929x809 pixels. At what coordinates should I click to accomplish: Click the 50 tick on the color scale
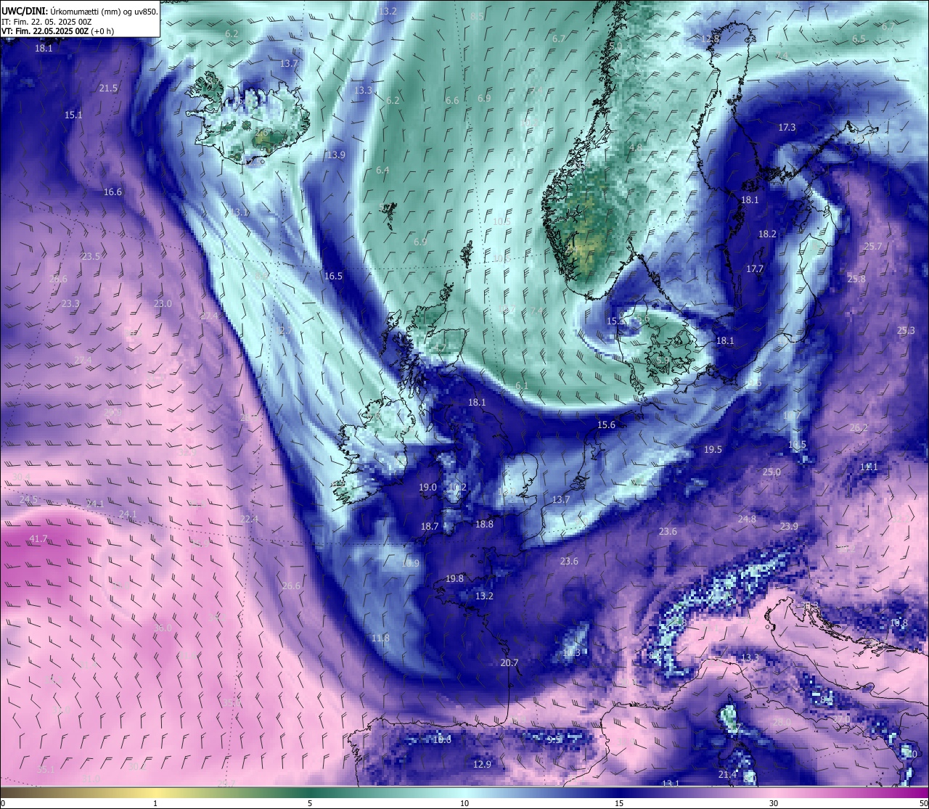[923, 803]
